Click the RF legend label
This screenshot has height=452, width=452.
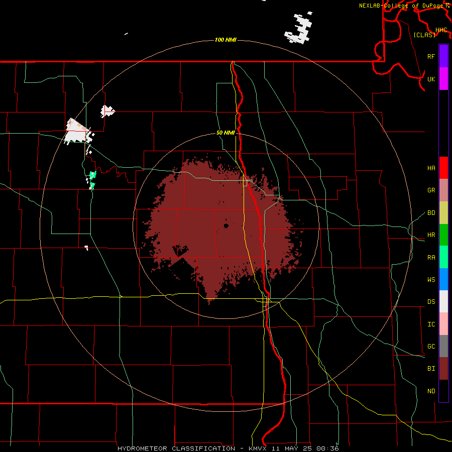[431, 56]
